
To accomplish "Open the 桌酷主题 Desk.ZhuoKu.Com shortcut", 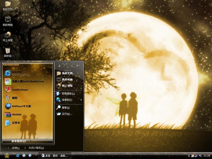I will point(23,81).
